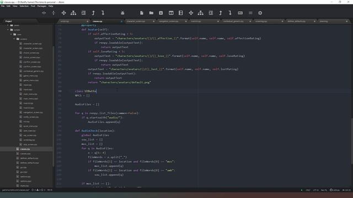Close the defines_defaults.rpy tab

314,21
